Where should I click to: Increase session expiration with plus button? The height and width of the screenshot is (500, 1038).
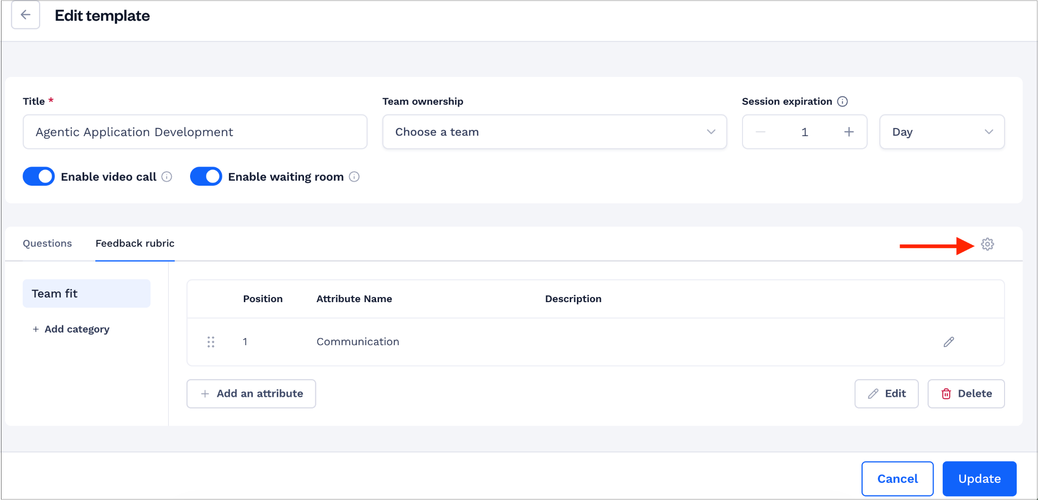pyautogui.click(x=849, y=132)
